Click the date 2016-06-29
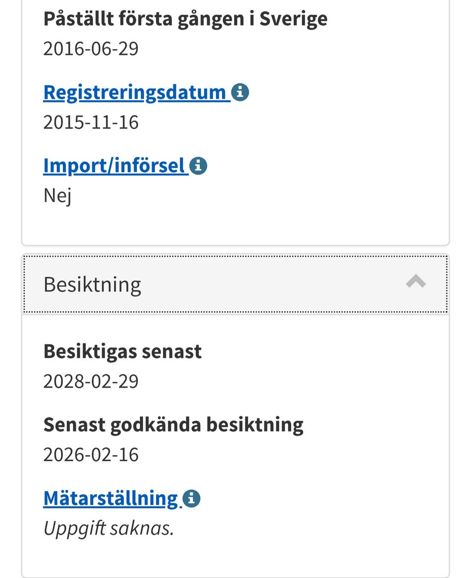Image resolution: width=471 pixels, height=578 pixels. click(x=91, y=49)
